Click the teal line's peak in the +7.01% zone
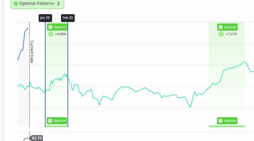Viewport: 254px width, 141px height. 244,62
